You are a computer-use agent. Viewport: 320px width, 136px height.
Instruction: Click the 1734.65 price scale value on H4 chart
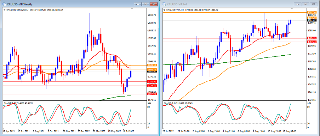[x=312, y=100]
